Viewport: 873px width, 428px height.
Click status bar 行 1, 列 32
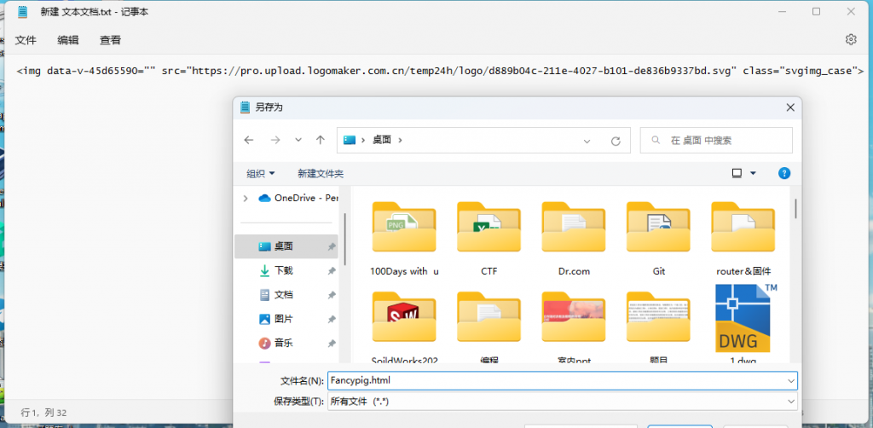tap(44, 413)
